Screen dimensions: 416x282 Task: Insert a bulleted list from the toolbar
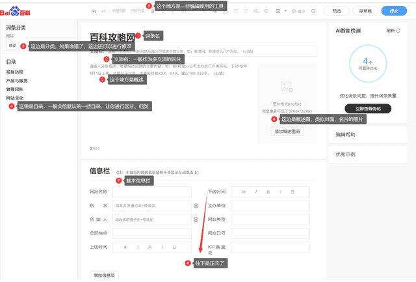pyautogui.click(x=246, y=11)
